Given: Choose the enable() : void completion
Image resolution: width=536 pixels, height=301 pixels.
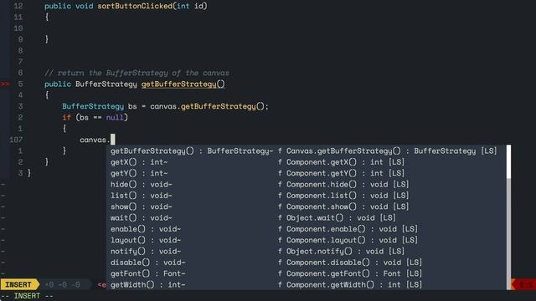Looking at the screenshot, I should (x=307, y=229).
